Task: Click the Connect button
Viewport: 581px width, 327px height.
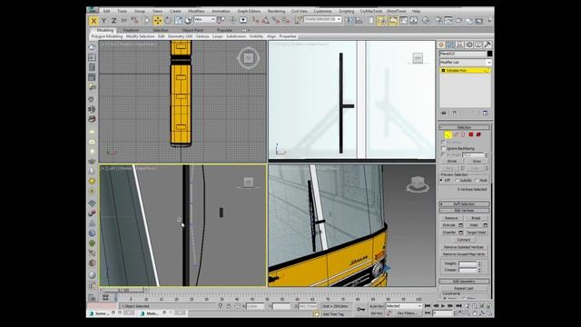Action: [464, 240]
